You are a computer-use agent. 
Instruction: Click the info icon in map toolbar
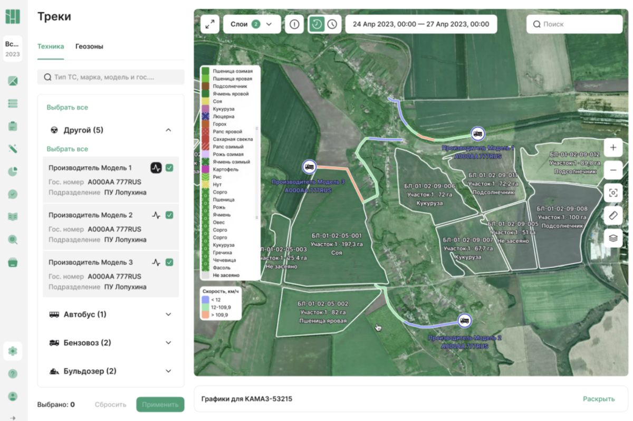point(294,24)
